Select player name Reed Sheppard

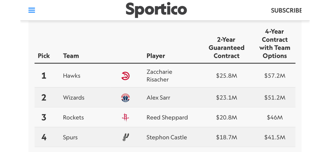(167, 118)
